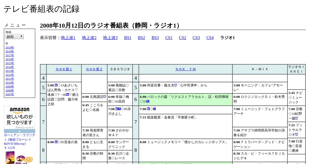Click the weather icon in NHK FM 7:00

(x=154, y=109)
